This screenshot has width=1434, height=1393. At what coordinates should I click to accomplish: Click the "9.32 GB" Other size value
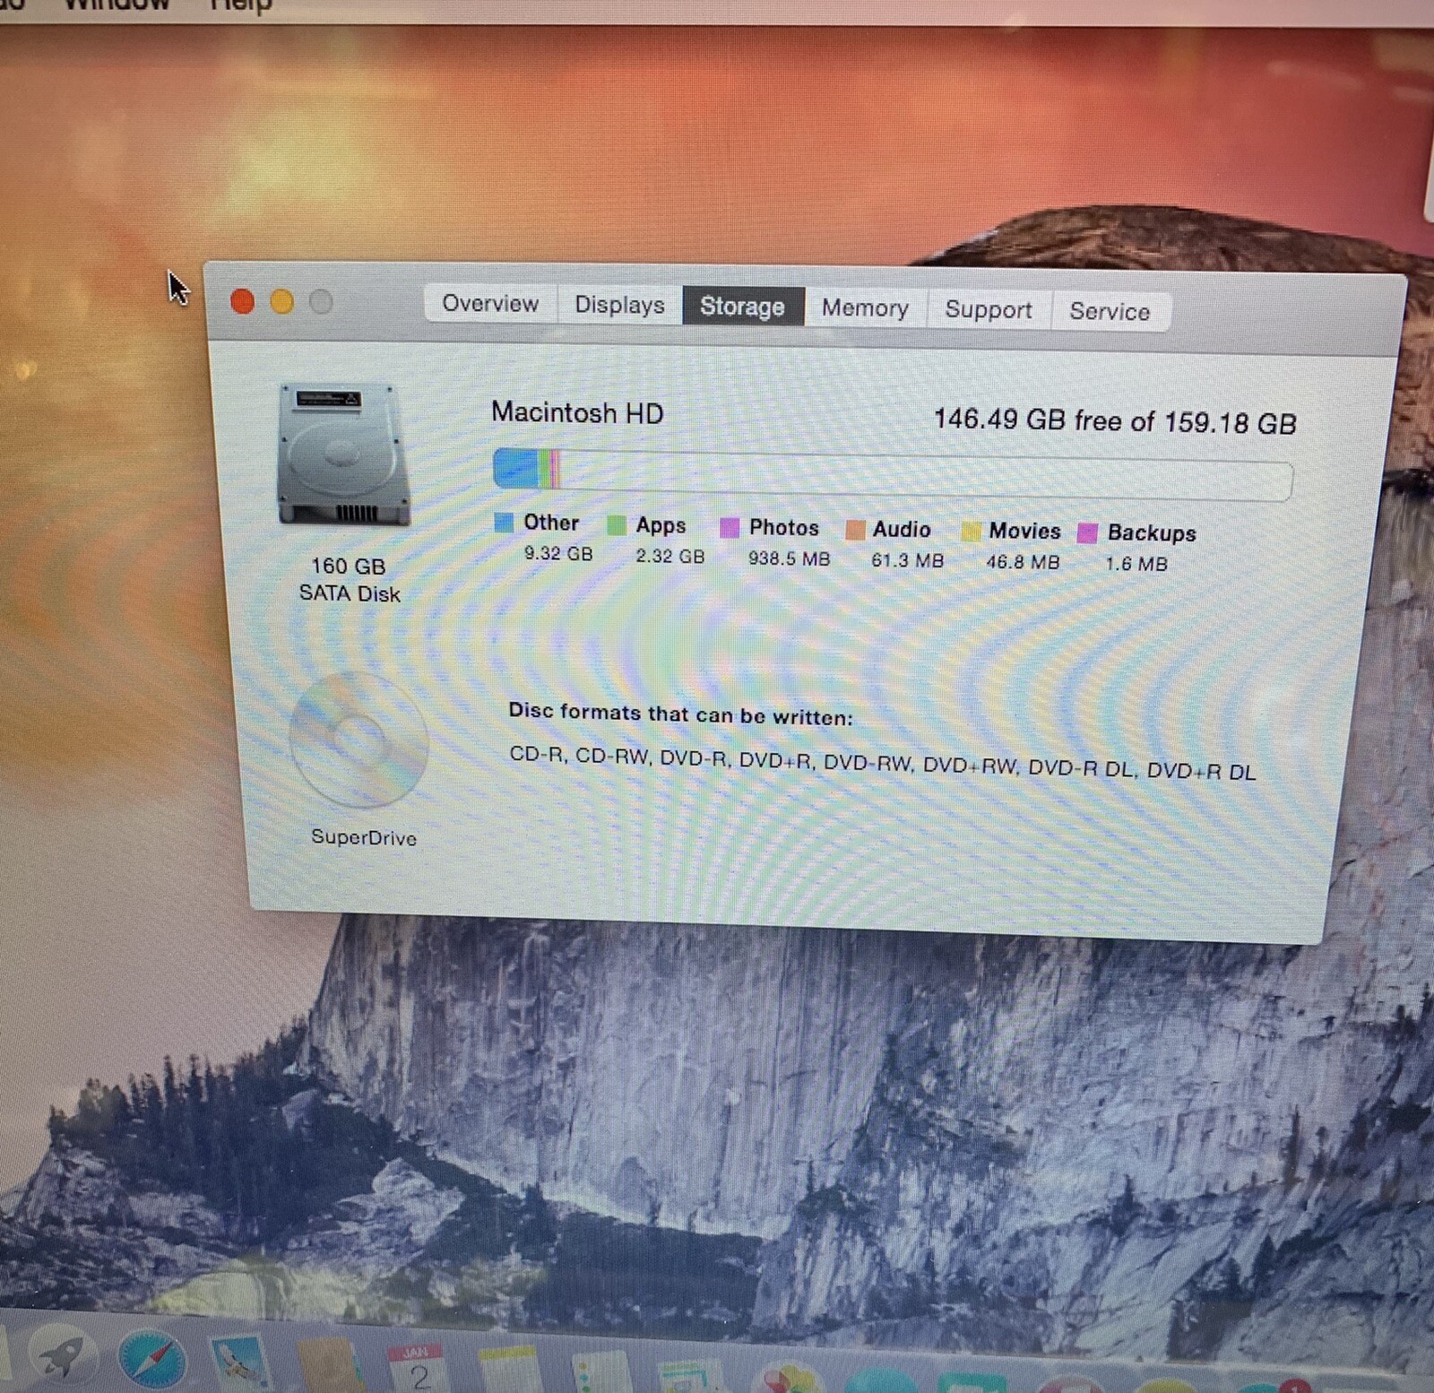click(x=558, y=554)
